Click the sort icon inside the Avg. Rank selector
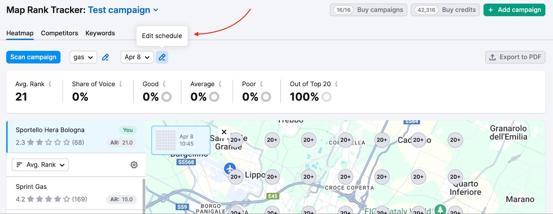The height and width of the screenshot is (214, 553). (x=19, y=165)
